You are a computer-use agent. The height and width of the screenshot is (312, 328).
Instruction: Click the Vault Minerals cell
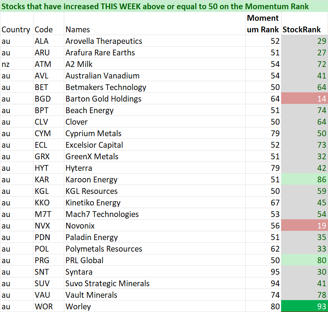click(155, 295)
